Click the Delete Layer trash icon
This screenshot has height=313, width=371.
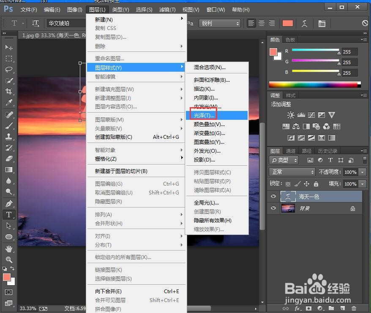coord(354,308)
